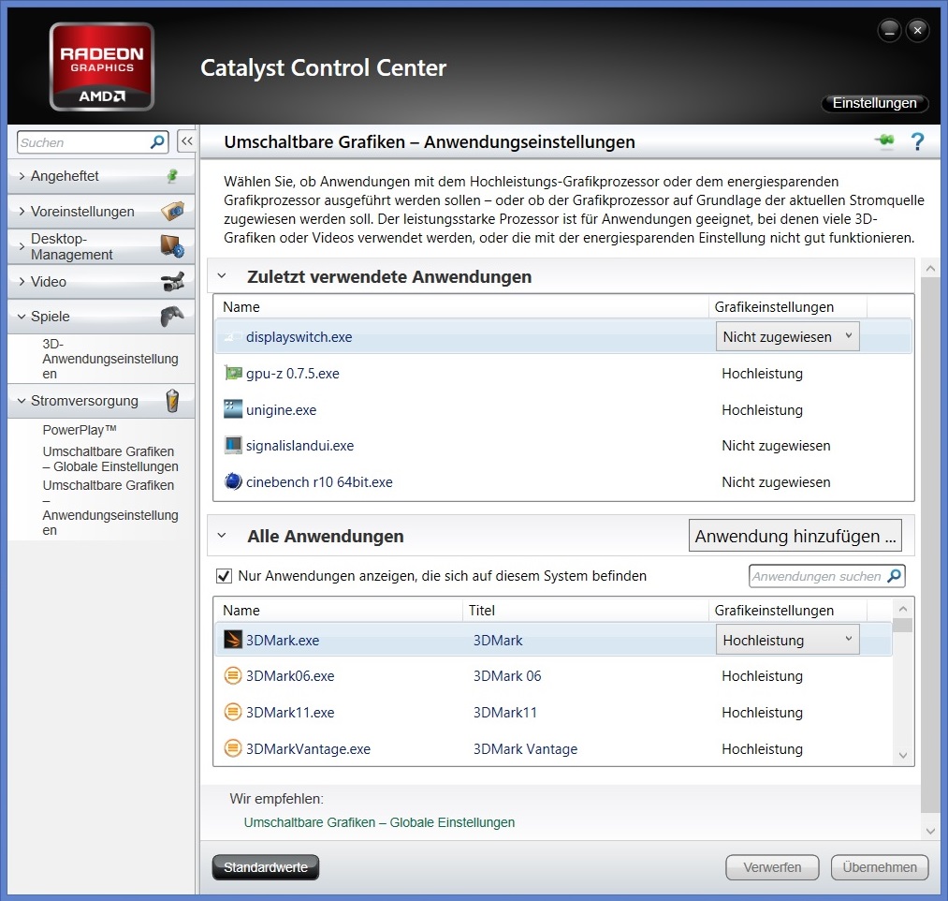Click the search magnifier in the sidebar search box
Screen dimensions: 948x901
(x=157, y=142)
